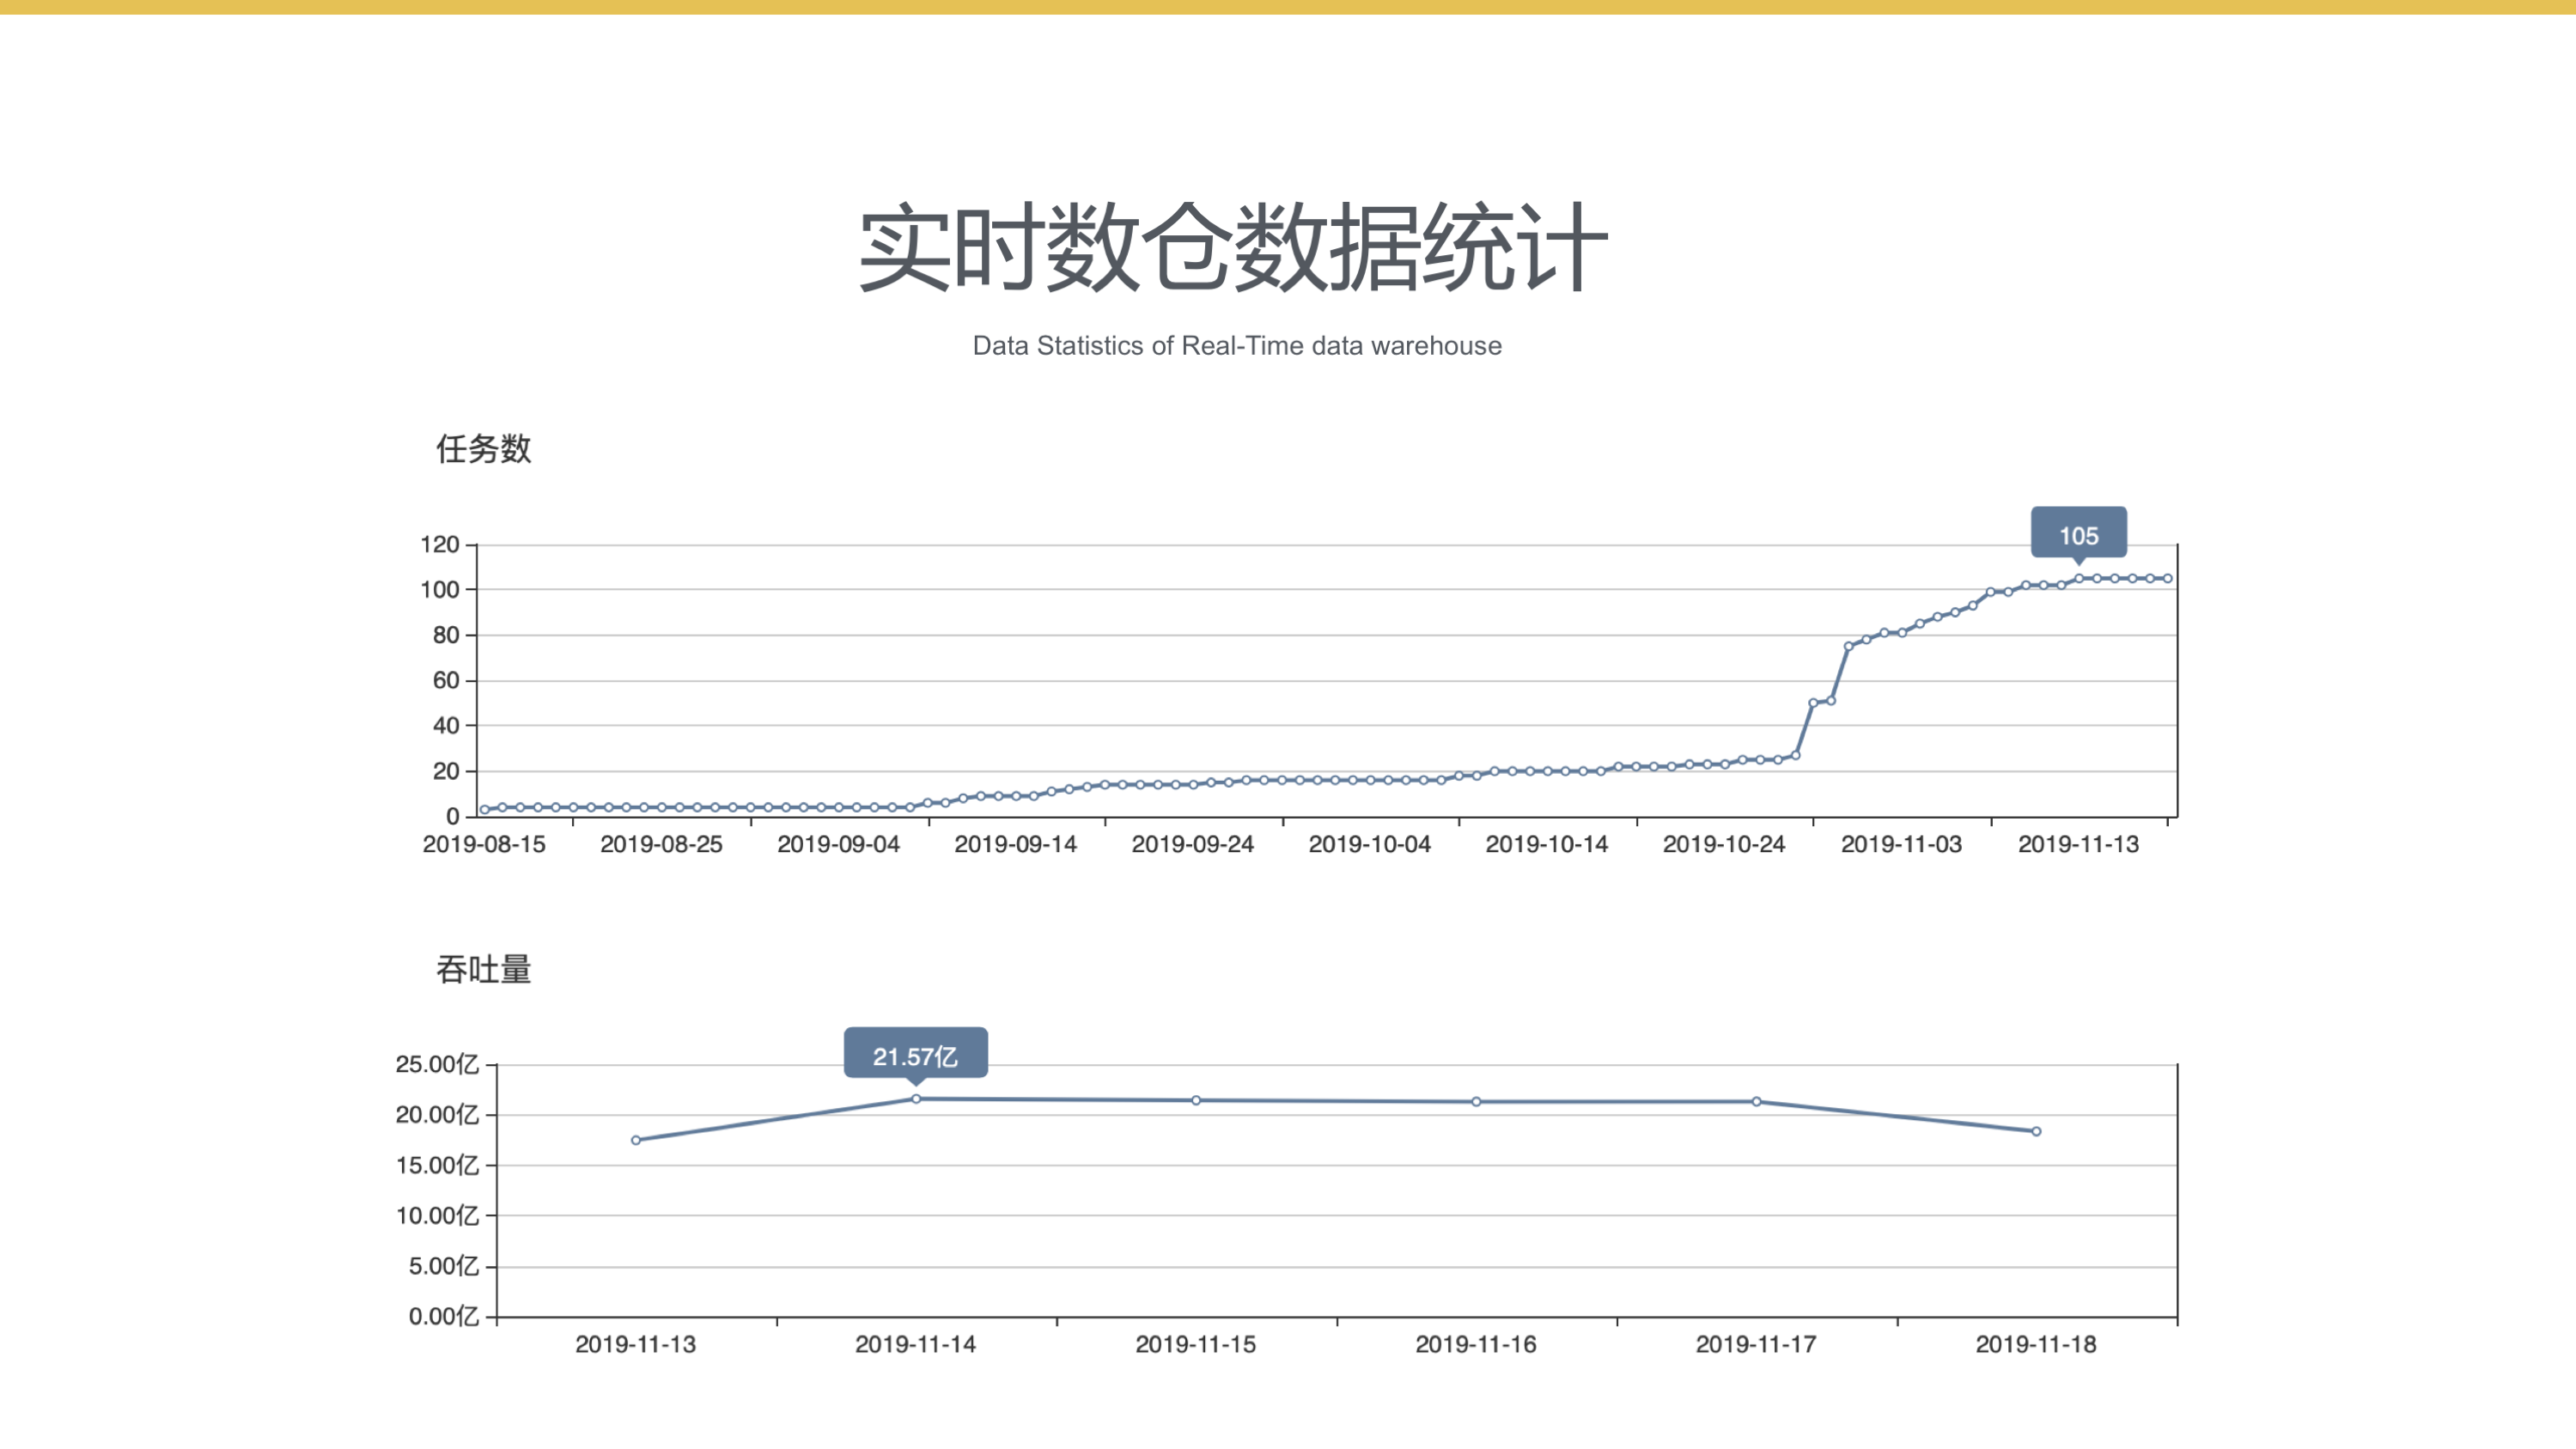Click the main heading 实时数仓数据统计
Screen dimensions: 2576x1449
point(1234,247)
